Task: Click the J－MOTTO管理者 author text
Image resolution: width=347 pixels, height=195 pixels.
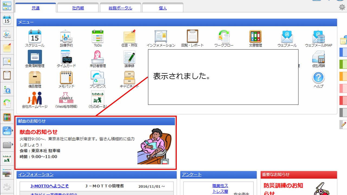Action: [105, 186]
